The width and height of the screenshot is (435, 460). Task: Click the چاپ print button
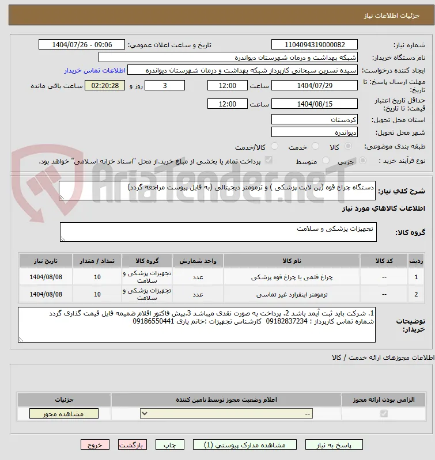tap(169, 445)
